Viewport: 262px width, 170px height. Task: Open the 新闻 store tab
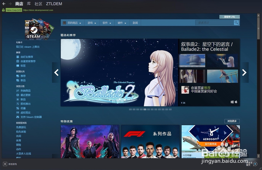(135, 23)
